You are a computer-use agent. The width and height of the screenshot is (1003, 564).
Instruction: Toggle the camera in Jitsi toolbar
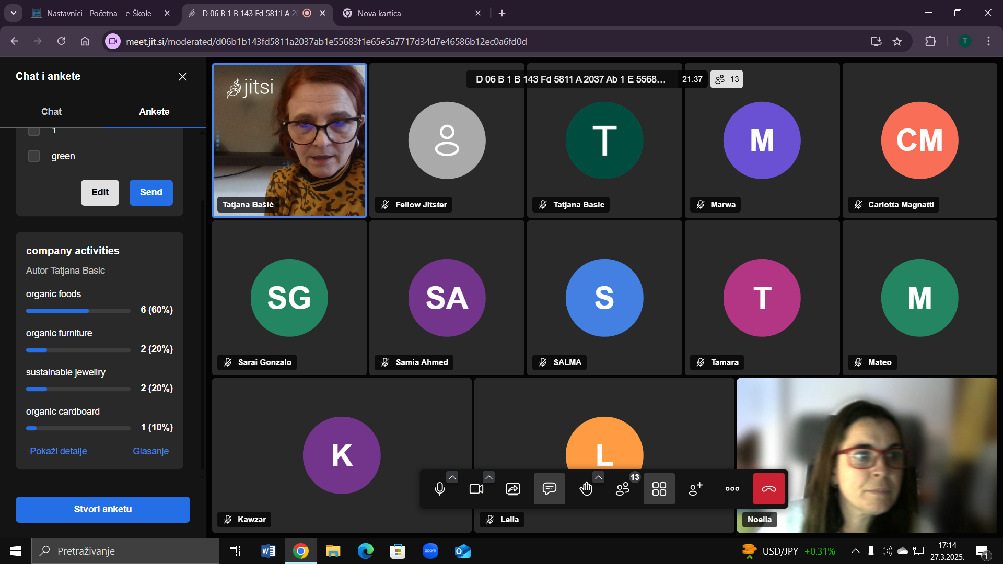[x=476, y=489]
